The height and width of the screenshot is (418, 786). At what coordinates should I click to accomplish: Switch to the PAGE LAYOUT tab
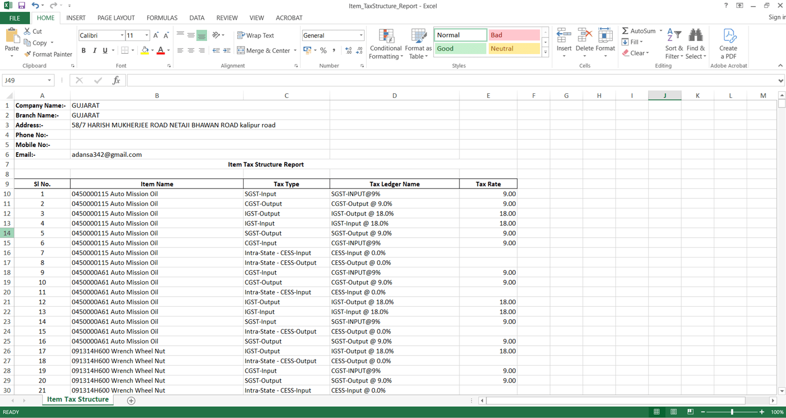point(116,18)
